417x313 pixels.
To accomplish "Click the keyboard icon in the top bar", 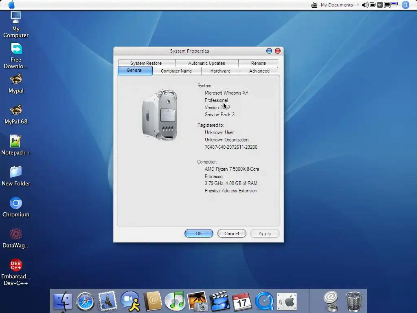I will pos(314,5).
